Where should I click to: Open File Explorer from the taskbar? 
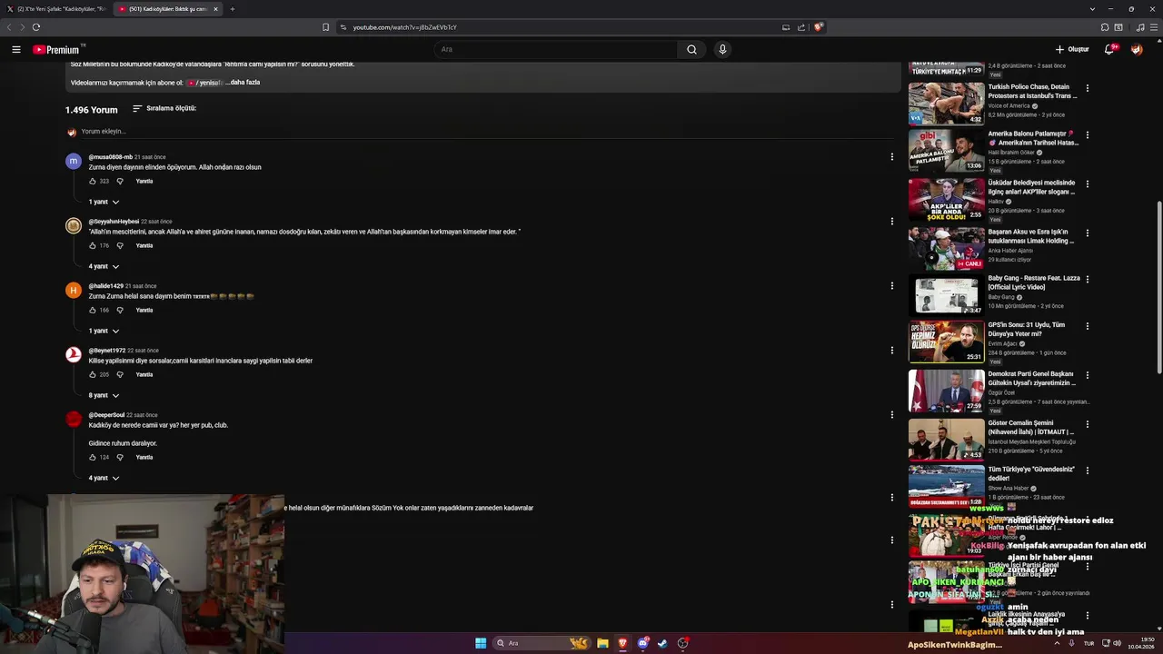tap(602, 643)
